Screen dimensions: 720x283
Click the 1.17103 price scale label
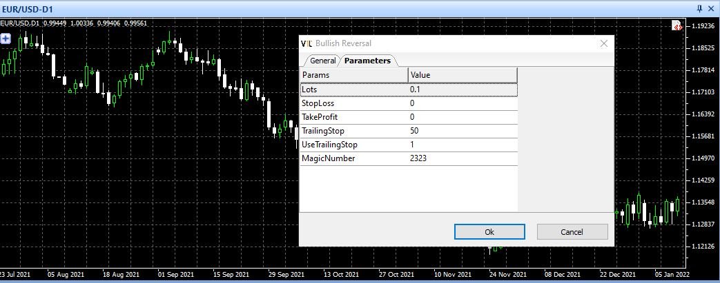pos(703,92)
